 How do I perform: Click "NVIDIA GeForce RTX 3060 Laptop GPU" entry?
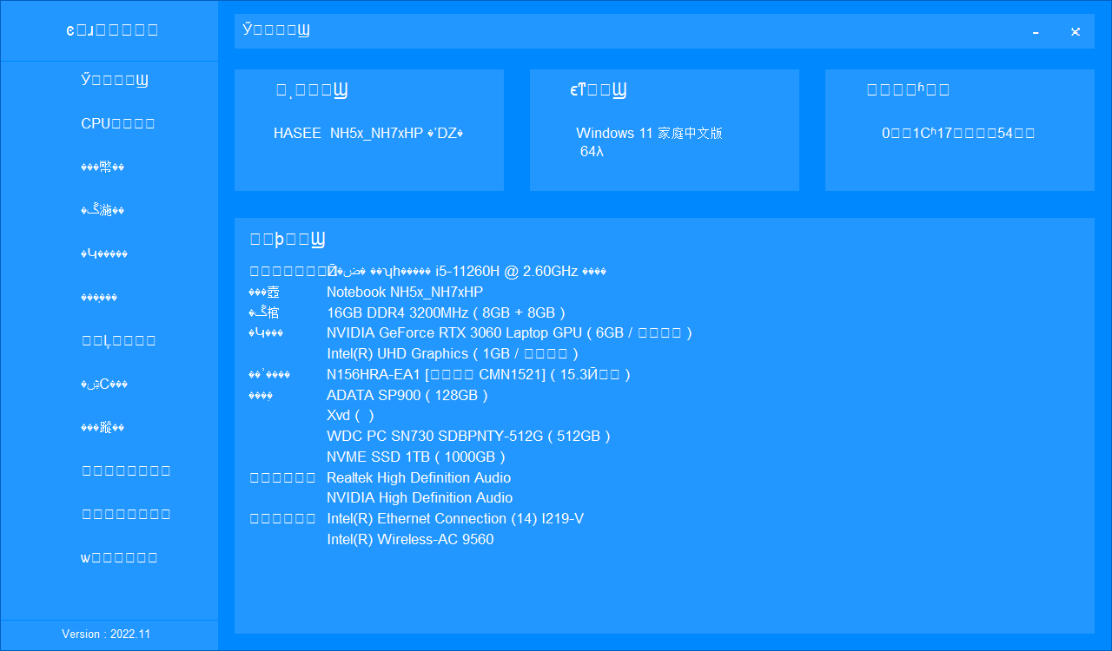(509, 332)
